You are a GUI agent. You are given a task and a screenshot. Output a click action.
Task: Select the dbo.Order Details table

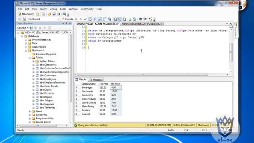[x=49, y=86]
